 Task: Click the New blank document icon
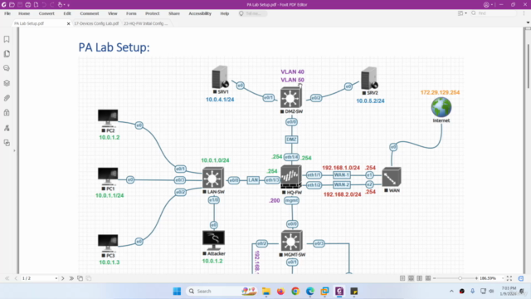click(36, 5)
